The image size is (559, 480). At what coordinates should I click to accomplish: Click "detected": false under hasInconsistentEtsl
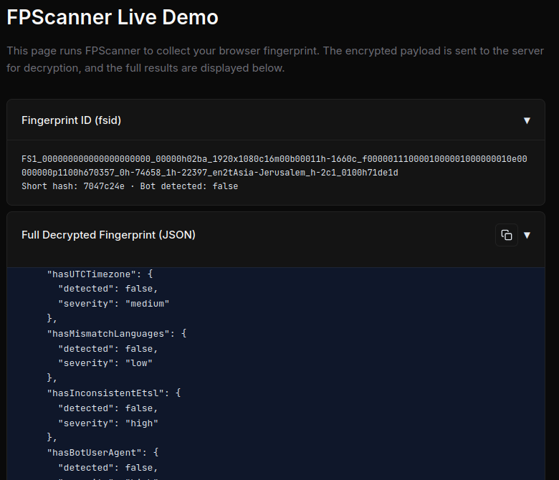pyautogui.click(x=108, y=408)
